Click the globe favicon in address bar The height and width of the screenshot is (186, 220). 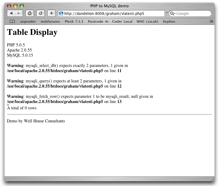[x=61, y=13]
